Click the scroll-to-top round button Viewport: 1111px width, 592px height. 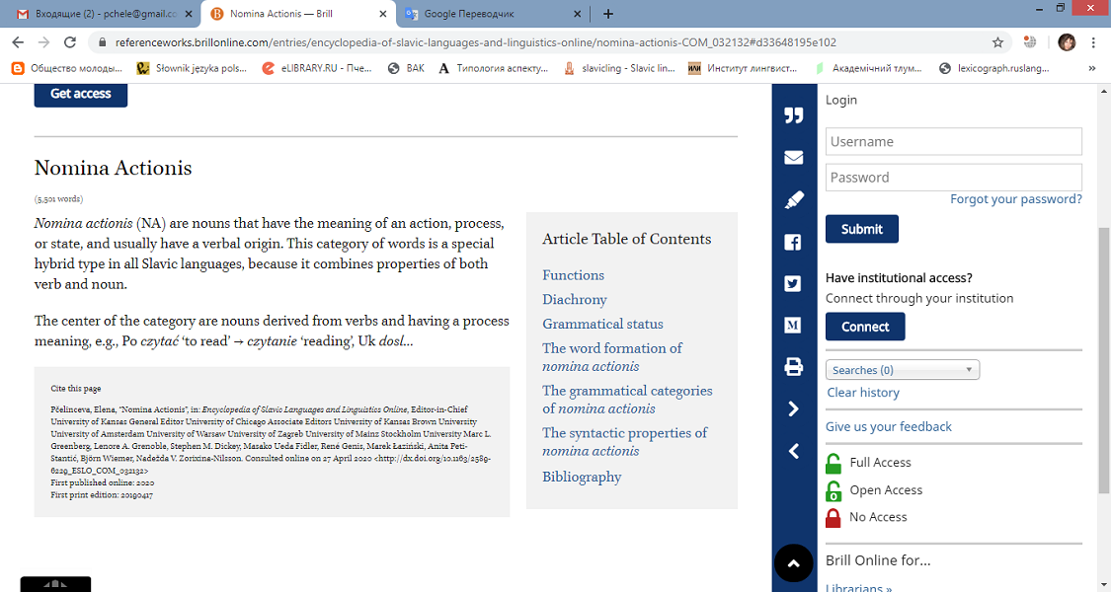click(794, 563)
